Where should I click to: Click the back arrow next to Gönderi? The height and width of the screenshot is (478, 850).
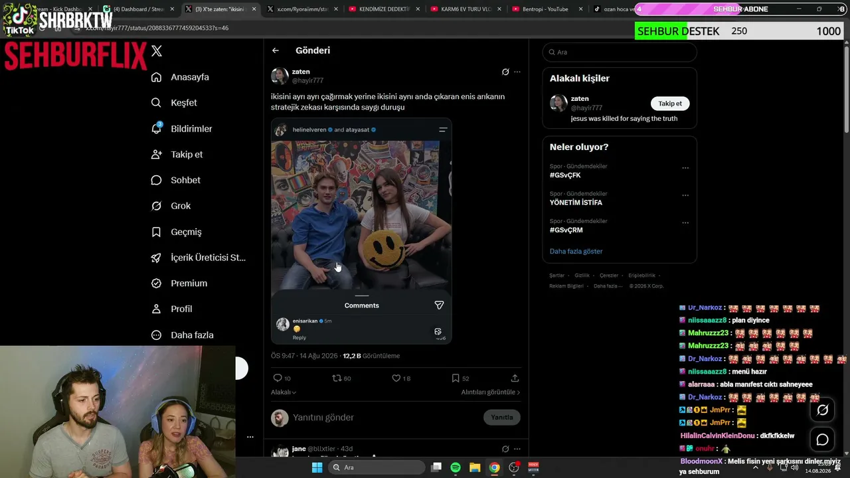(x=276, y=50)
